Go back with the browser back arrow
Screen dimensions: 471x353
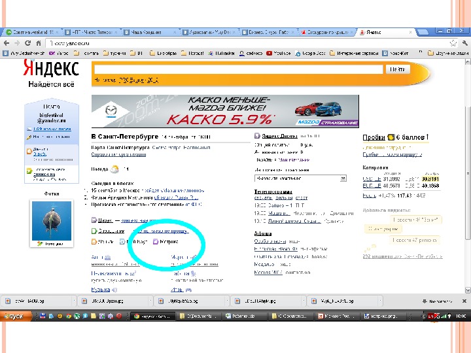7,43
